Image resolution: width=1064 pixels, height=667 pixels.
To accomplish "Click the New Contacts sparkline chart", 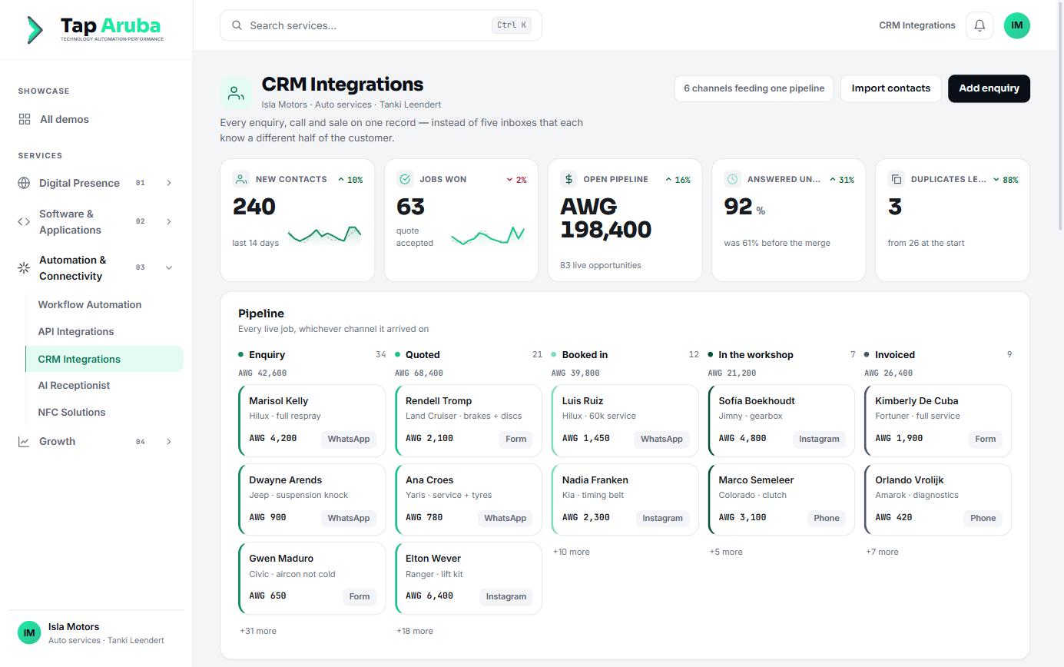I will click(x=324, y=234).
